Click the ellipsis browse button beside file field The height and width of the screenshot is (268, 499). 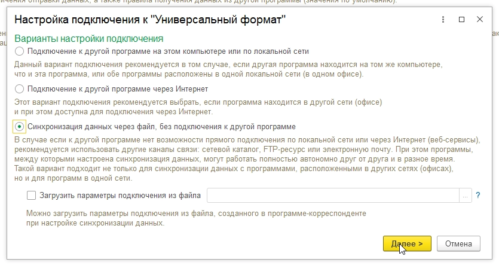pyautogui.click(x=466, y=195)
